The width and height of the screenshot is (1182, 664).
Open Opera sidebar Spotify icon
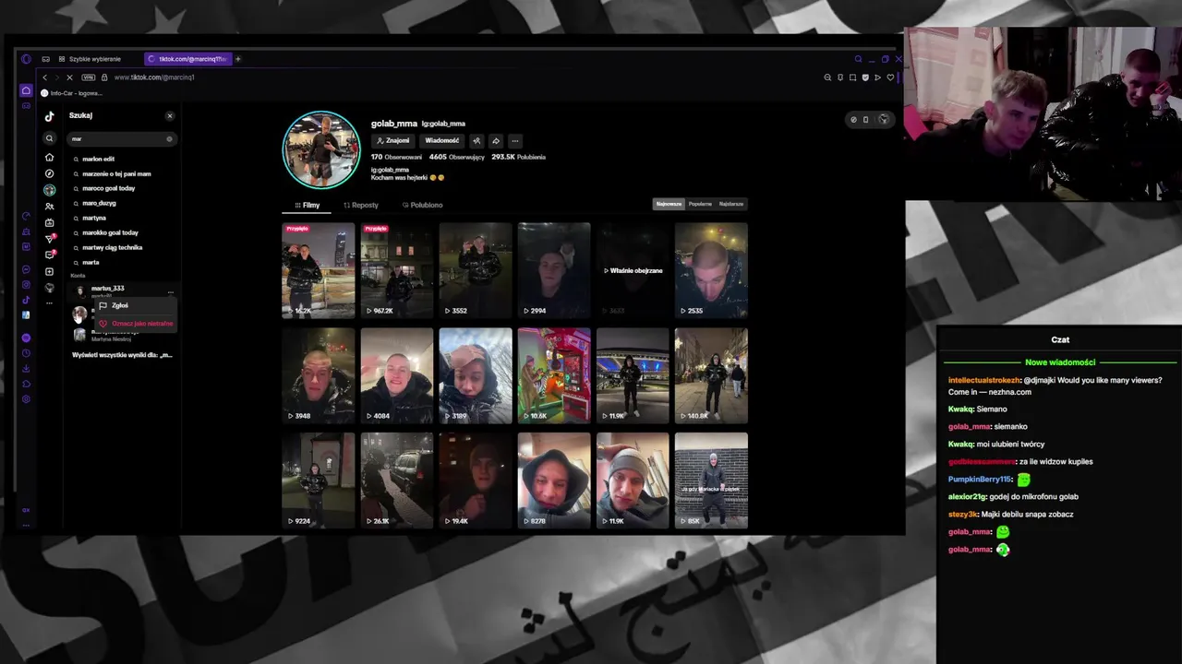pos(26,338)
